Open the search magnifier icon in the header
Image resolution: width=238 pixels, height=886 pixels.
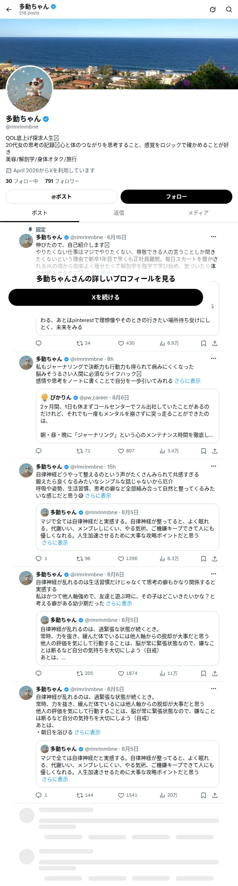[229, 10]
